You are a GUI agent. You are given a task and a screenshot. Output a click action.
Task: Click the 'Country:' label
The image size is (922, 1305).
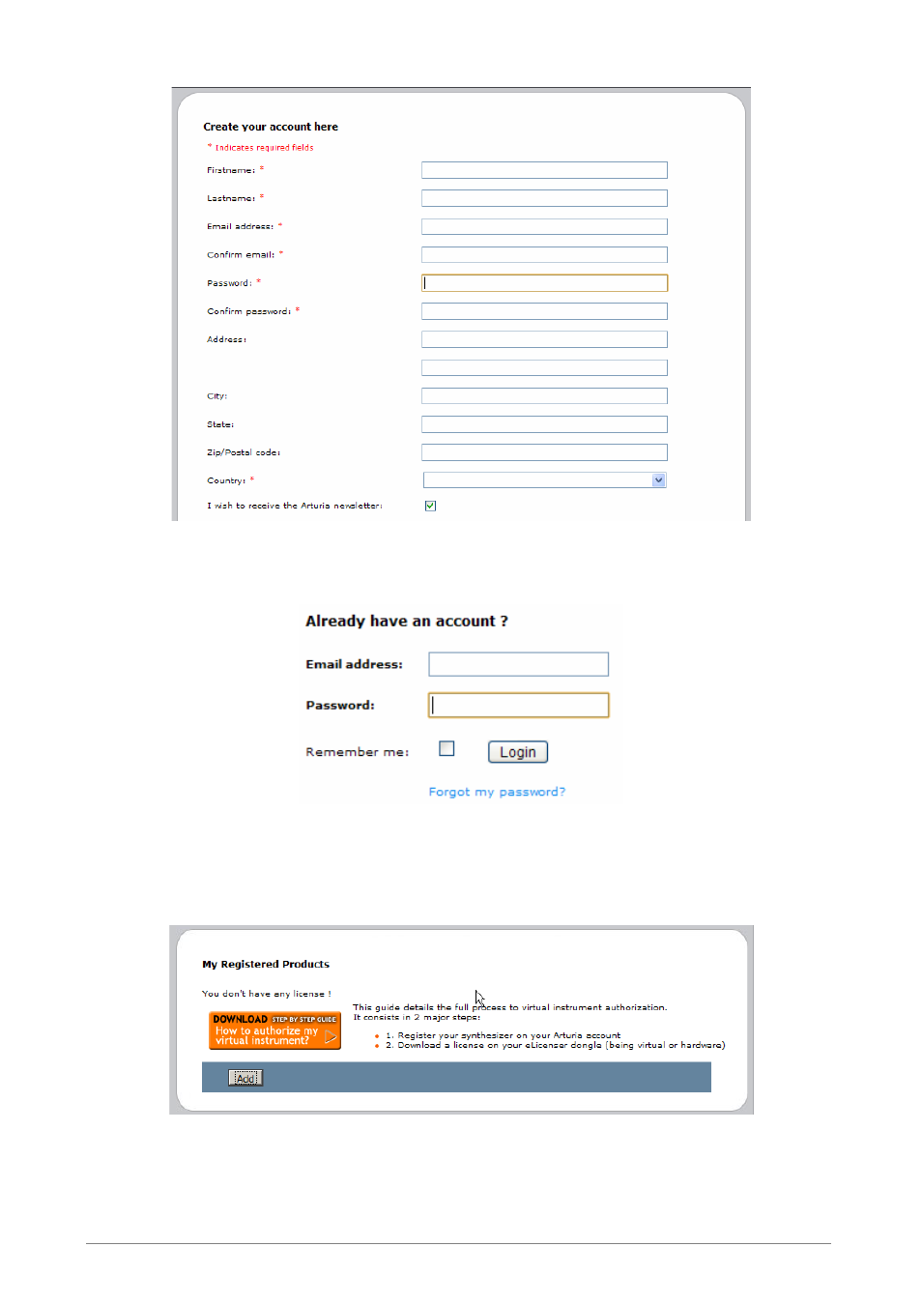pyautogui.click(x=226, y=480)
